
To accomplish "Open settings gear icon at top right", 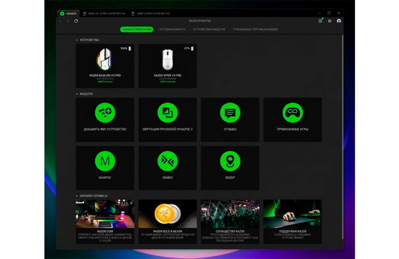I will (330, 21).
